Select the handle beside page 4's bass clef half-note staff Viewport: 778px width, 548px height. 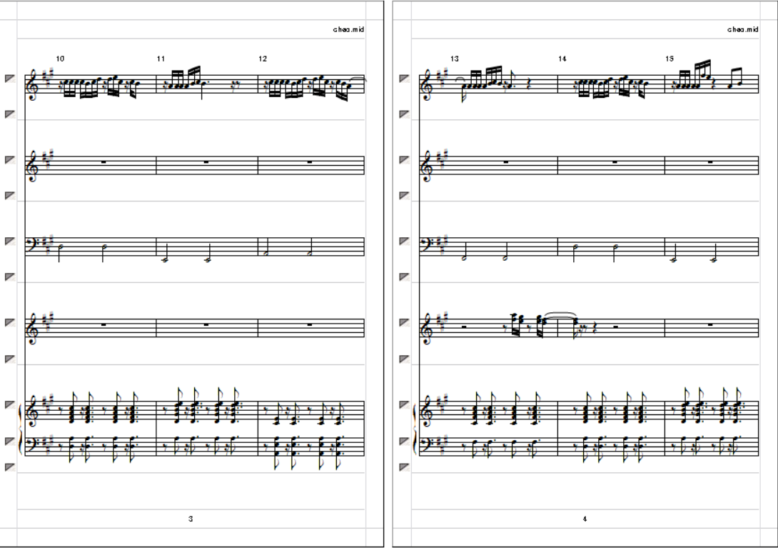pos(405,241)
